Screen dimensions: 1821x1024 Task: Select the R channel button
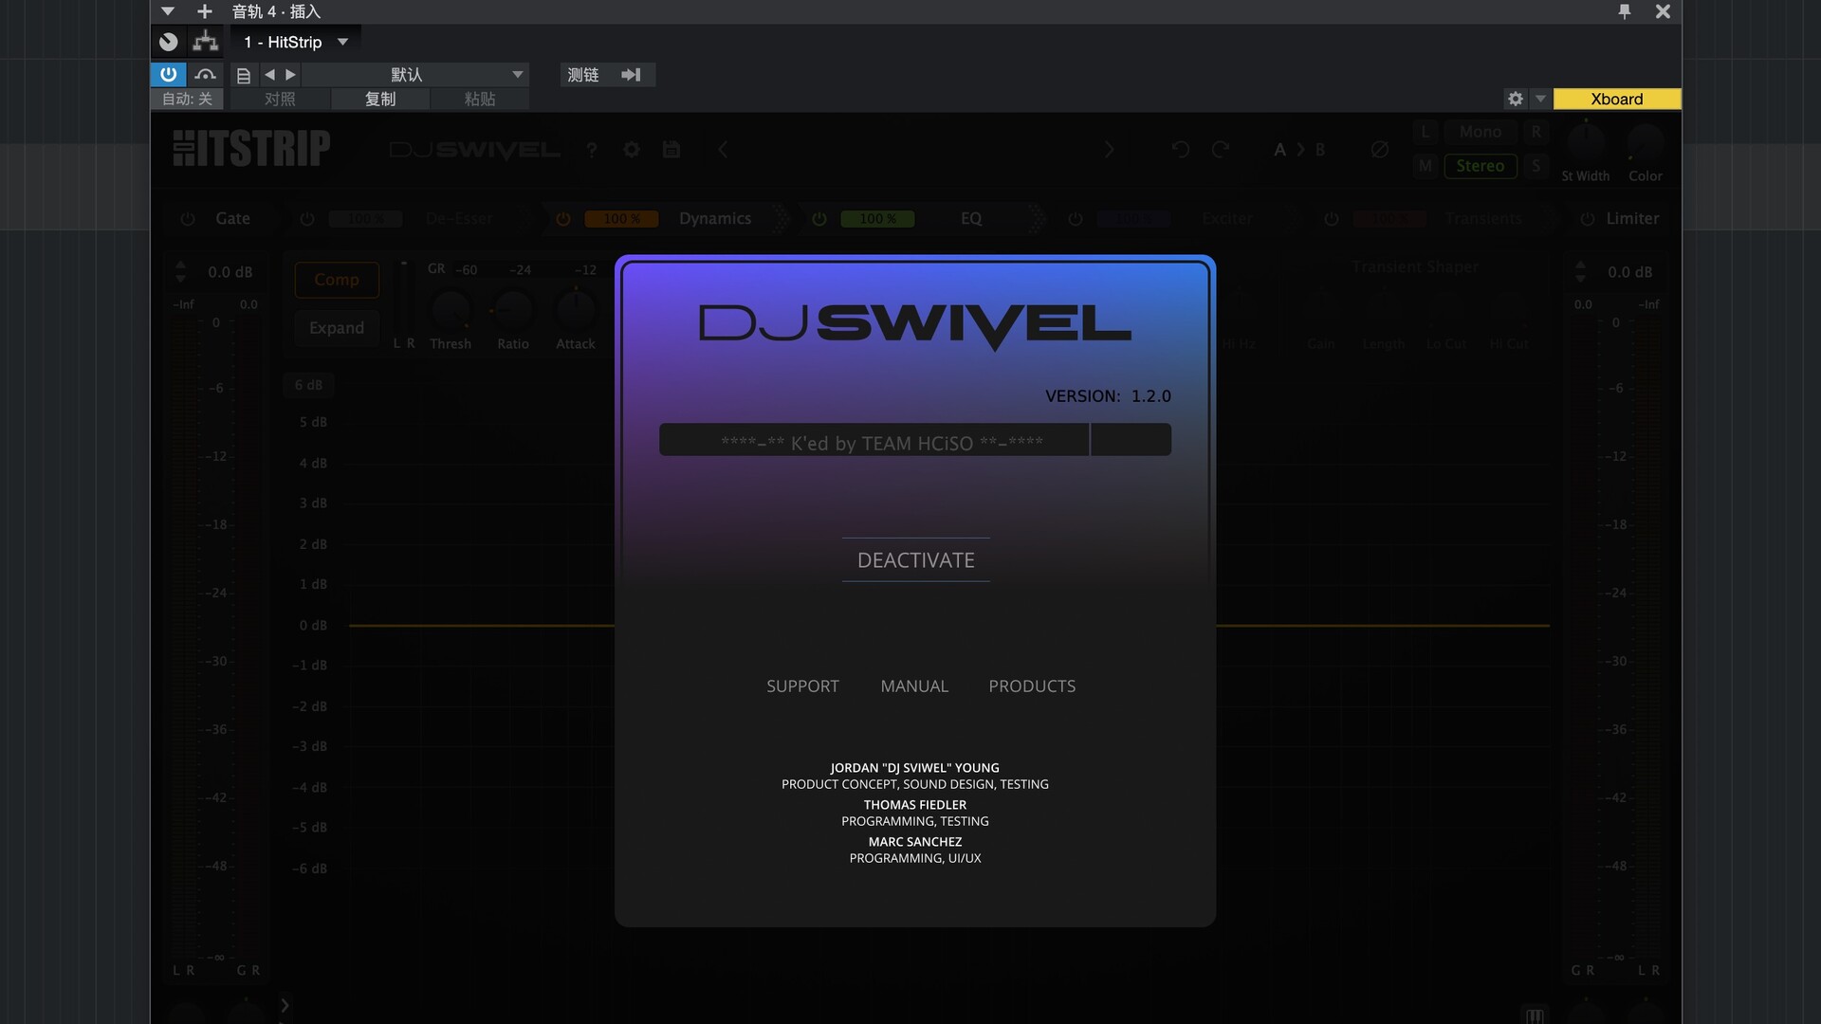tap(1536, 132)
